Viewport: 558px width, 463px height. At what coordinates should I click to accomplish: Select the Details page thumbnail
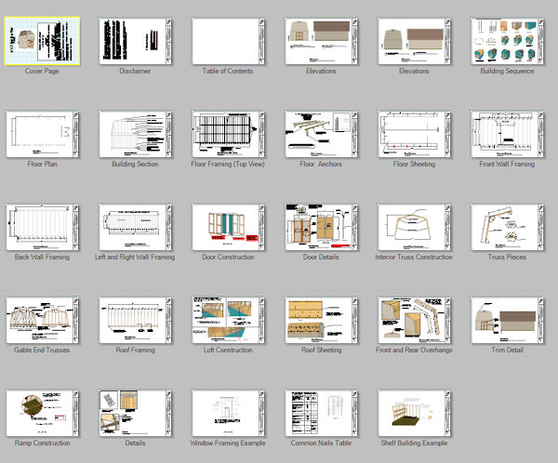135,413
